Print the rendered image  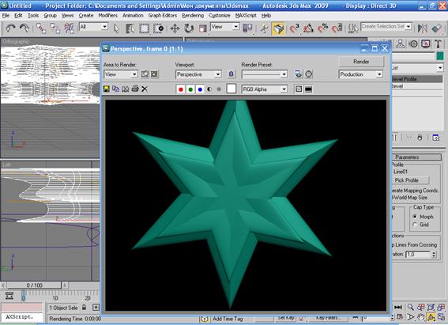[x=135, y=89]
